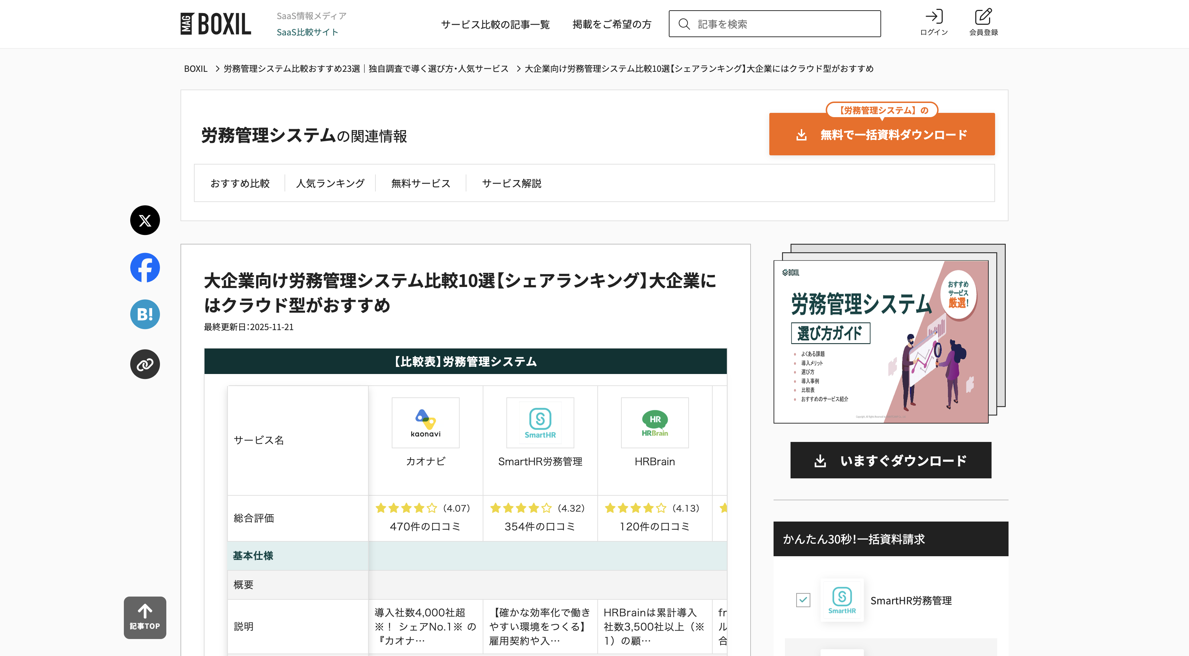Open SaaS比較サイト link
The width and height of the screenshot is (1189, 656).
[x=308, y=32]
